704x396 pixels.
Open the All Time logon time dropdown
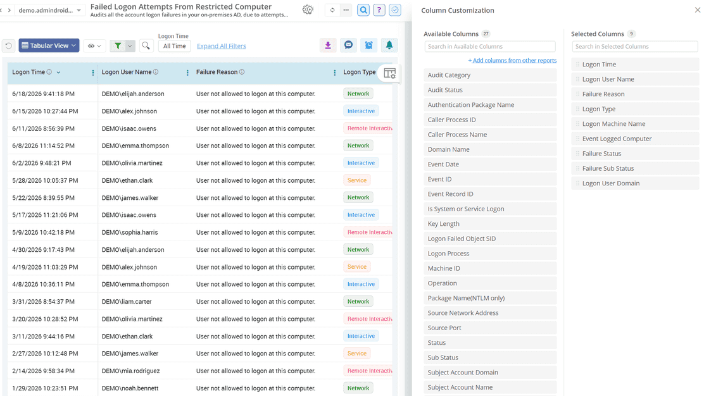(x=174, y=46)
